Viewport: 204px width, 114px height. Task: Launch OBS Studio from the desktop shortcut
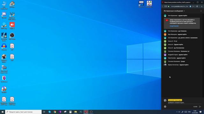tap(12, 36)
